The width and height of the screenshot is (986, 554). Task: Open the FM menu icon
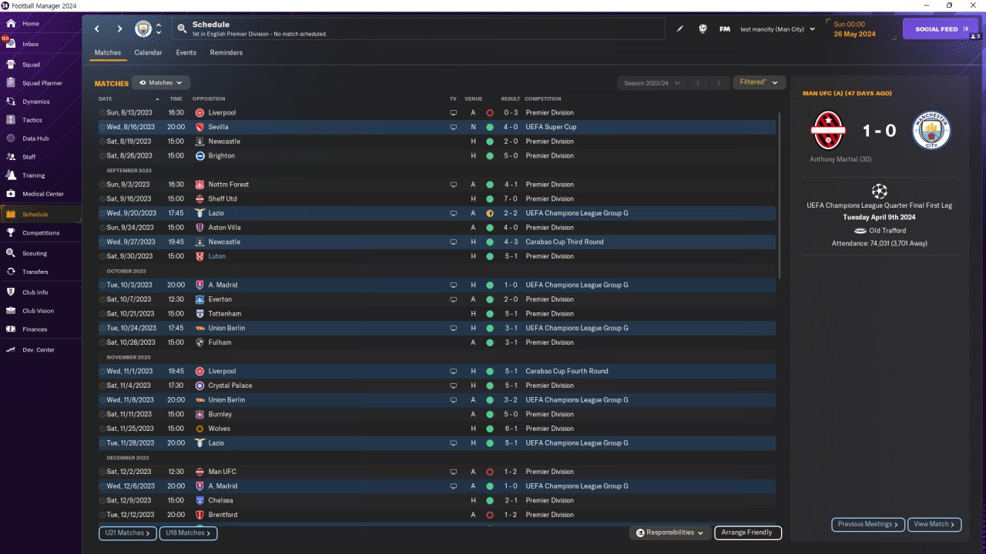725,29
